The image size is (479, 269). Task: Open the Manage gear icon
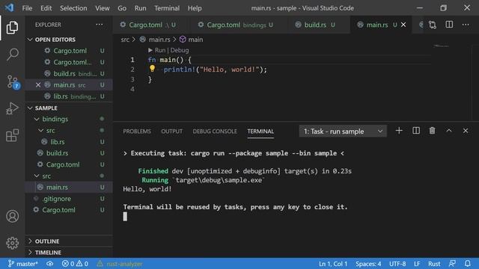(12, 243)
